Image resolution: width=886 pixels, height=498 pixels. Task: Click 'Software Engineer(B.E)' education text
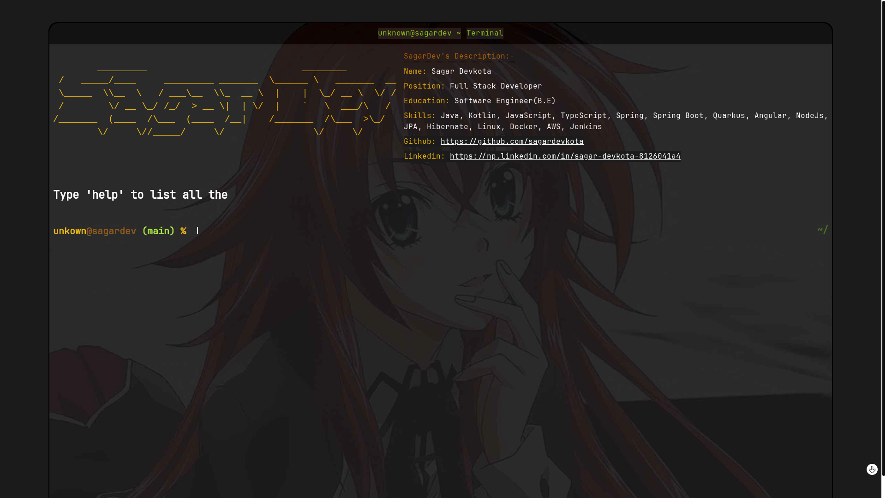505,101
